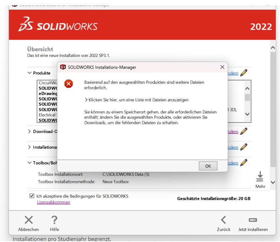280x242 pixels.
Task: Click the Mehr download arrow icon
Action: point(260,176)
